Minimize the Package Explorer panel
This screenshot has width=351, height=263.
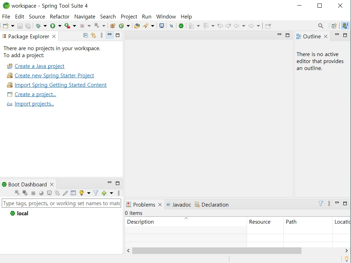coord(110,35)
